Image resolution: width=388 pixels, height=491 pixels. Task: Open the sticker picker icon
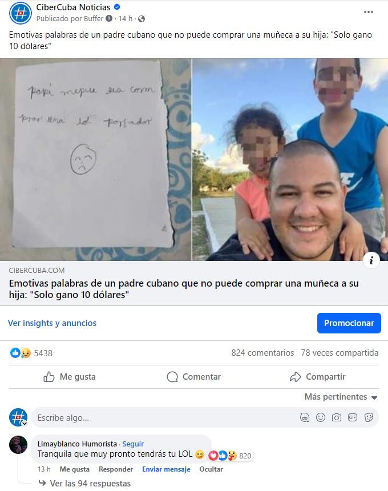(369, 417)
